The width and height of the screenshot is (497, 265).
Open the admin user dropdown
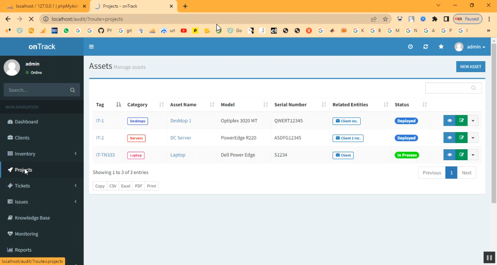[470, 47]
